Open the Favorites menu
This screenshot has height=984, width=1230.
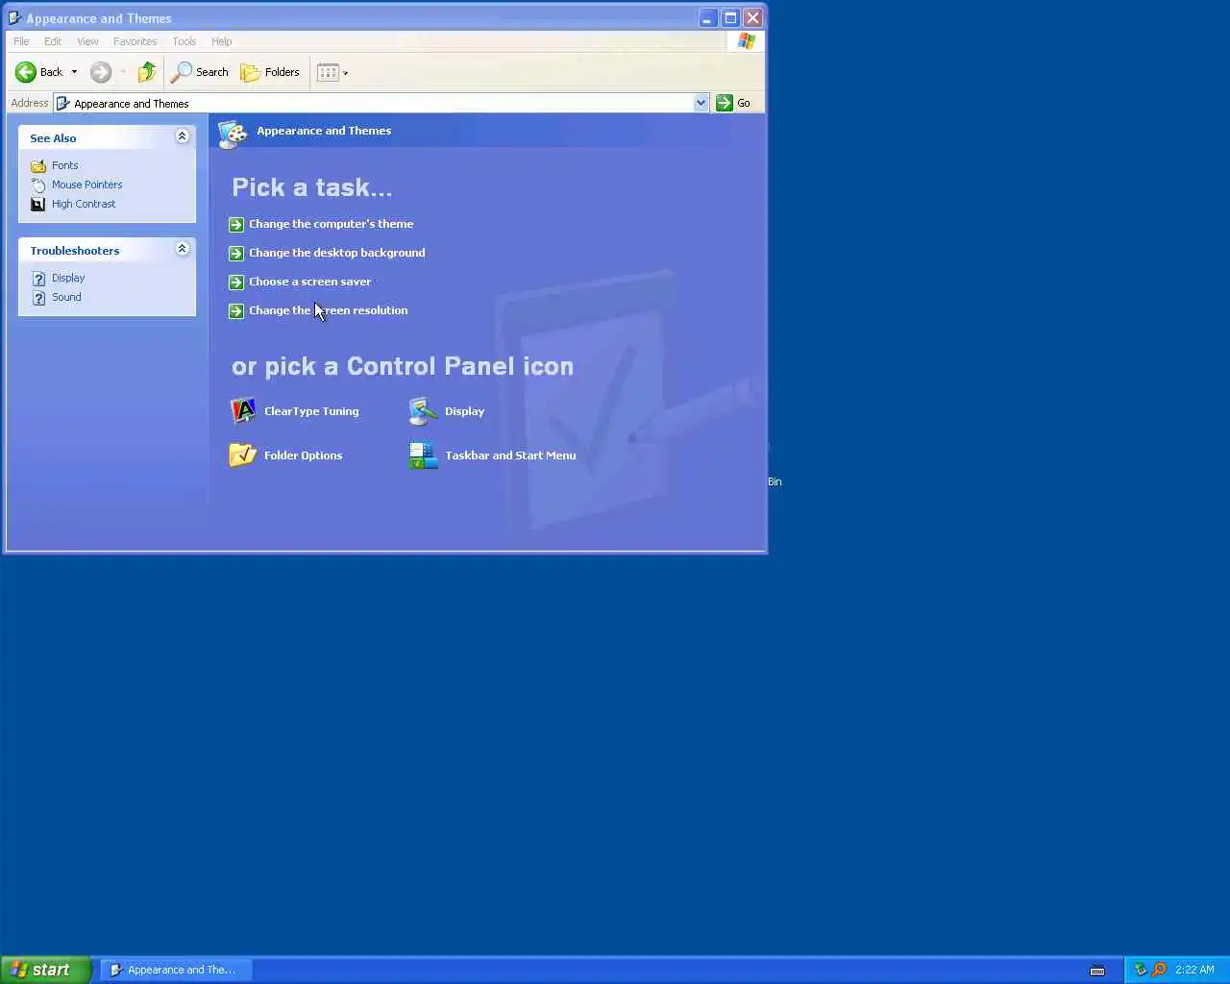coord(135,41)
